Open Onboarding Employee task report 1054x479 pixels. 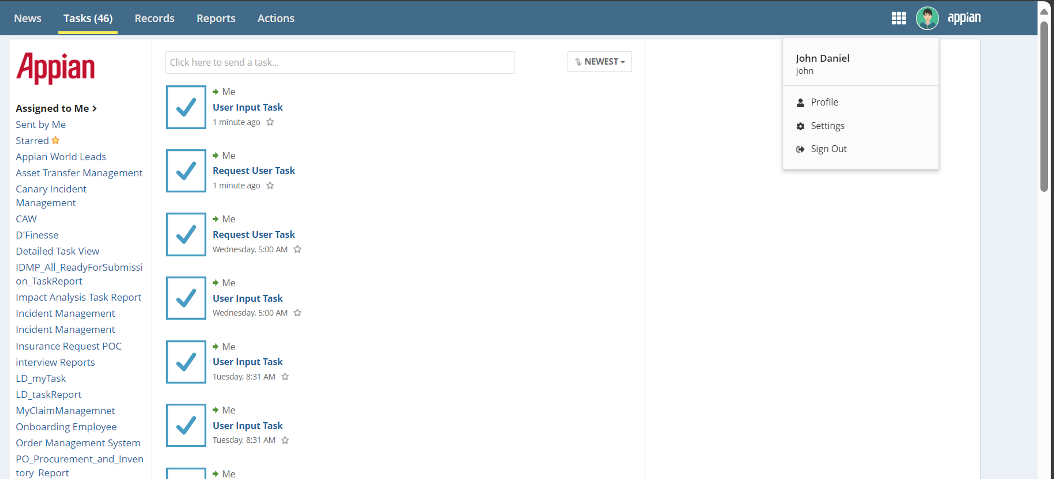tap(66, 427)
